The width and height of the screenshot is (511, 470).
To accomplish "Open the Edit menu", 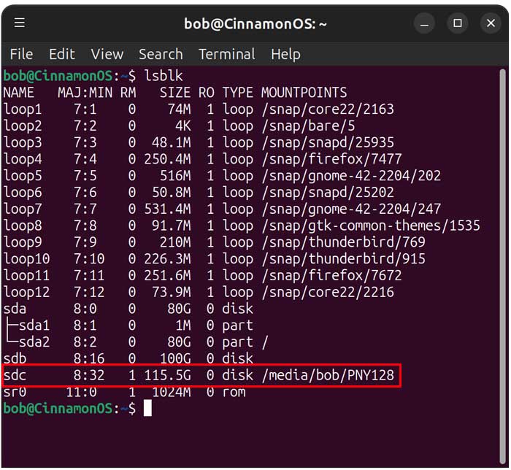I will coord(62,54).
